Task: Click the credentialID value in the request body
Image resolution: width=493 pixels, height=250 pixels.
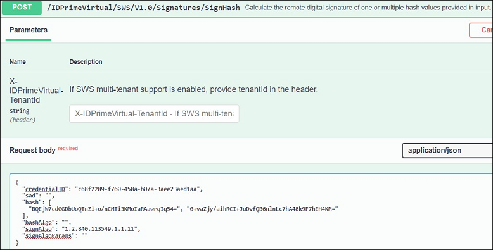Action: click(139, 189)
